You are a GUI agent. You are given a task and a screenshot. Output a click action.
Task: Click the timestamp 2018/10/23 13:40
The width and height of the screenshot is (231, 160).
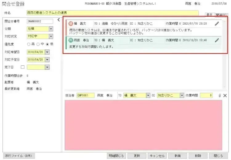[x=195, y=40]
